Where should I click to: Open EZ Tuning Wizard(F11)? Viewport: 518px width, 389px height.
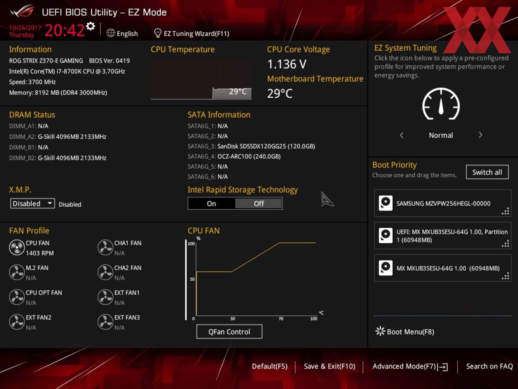192,34
